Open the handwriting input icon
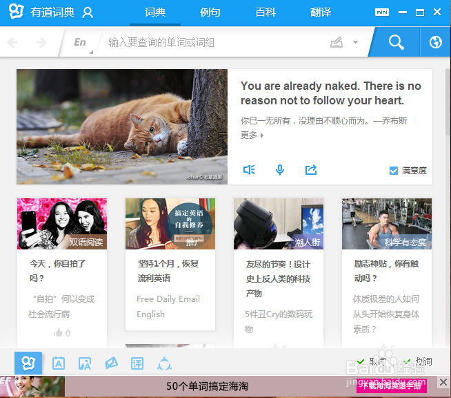Viewport: 451px width, 398px height. pos(337,42)
